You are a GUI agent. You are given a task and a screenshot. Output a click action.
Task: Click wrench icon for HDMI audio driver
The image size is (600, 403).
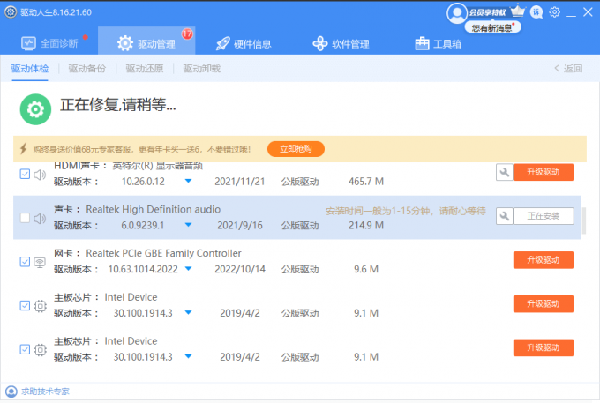pyautogui.click(x=504, y=173)
